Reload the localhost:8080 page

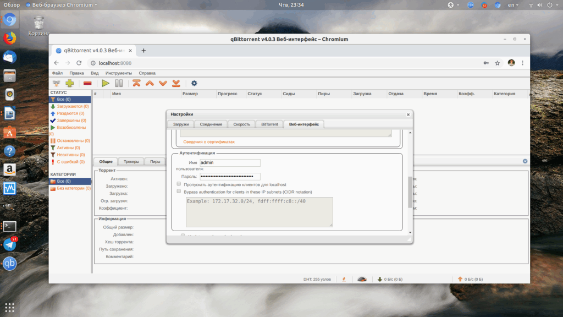[x=79, y=63]
